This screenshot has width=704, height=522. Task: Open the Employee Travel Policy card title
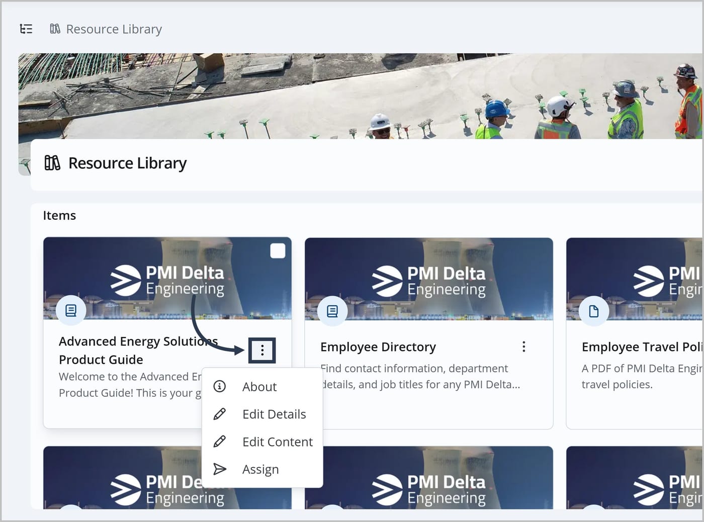click(x=642, y=347)
